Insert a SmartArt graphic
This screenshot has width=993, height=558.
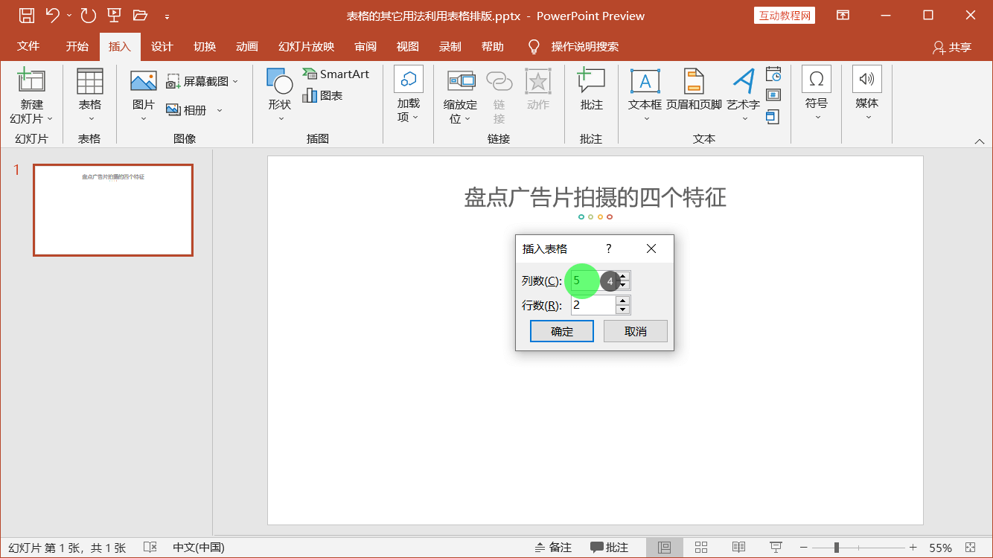pos(336,74)
